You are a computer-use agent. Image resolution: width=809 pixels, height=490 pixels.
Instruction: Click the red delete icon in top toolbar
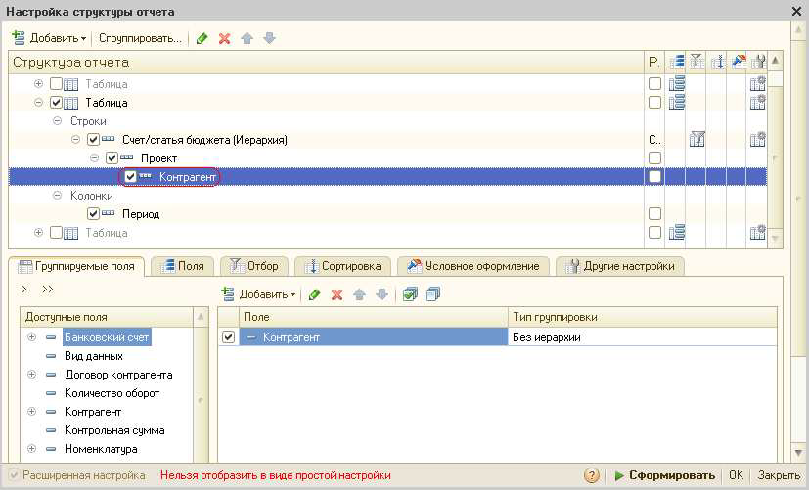(224, 38)
